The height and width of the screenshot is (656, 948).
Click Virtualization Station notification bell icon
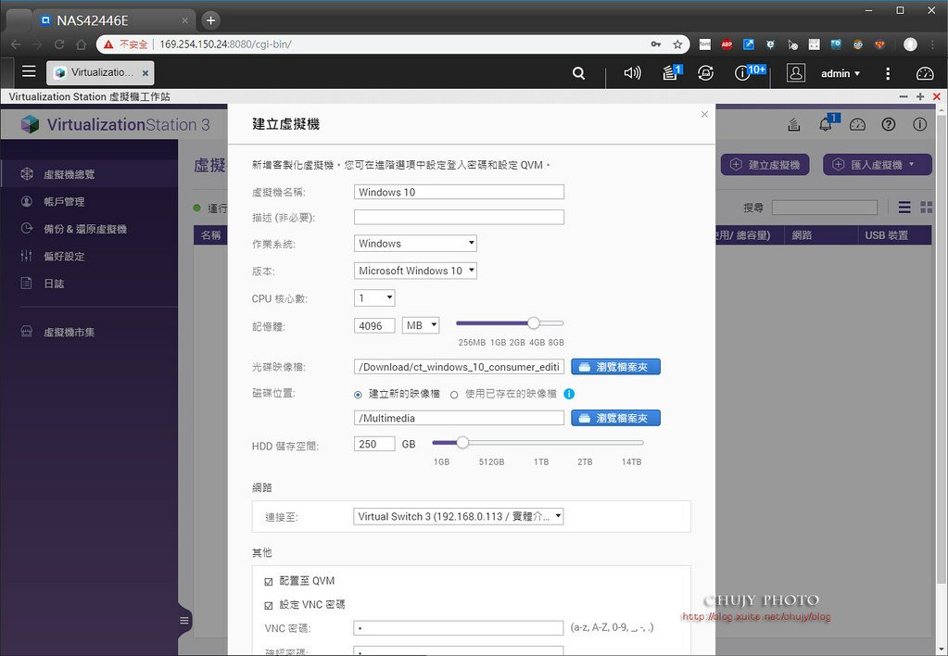coord(827,123)
